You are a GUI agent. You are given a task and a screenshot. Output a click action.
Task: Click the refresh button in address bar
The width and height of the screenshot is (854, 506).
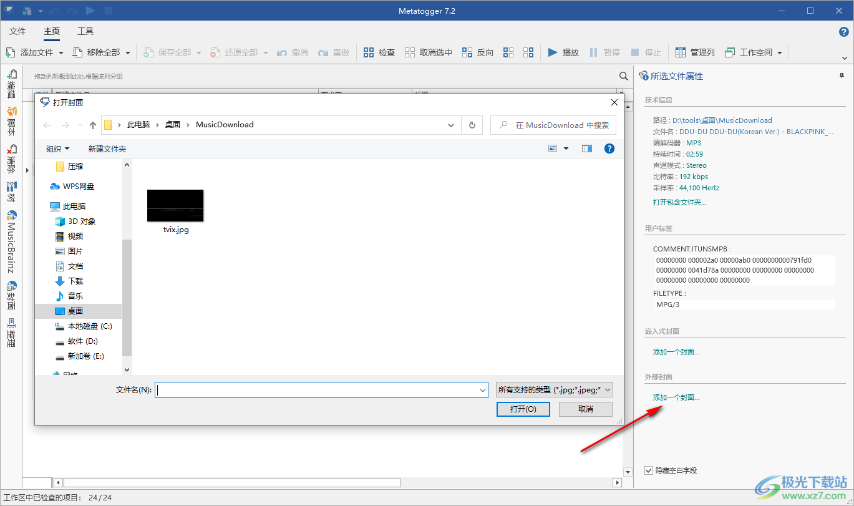472,125
